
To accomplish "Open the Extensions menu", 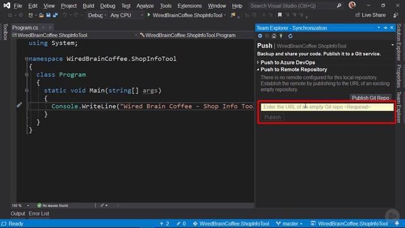I will pos(190,6).
